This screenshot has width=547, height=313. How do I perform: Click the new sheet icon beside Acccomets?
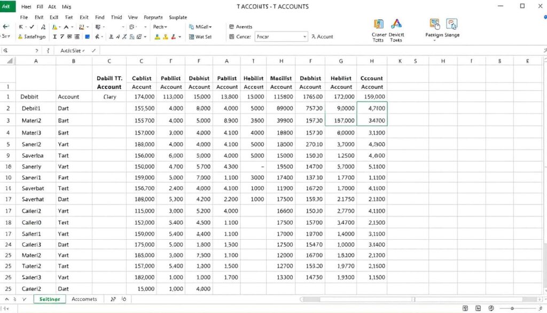[x=113, y=299]
